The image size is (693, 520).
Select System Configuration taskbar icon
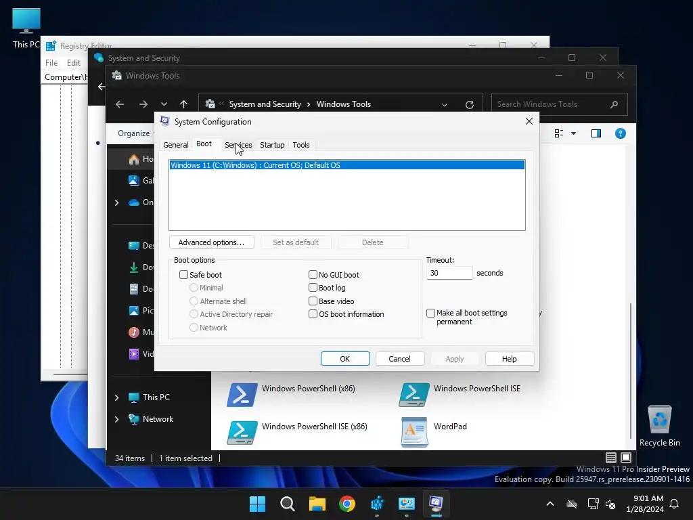pyautogui.click(x=437, y=504)
